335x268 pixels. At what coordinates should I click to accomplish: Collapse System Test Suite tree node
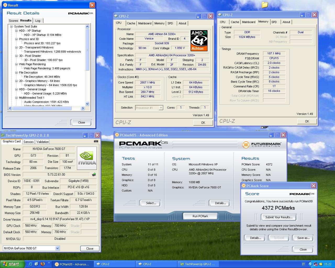12,26
